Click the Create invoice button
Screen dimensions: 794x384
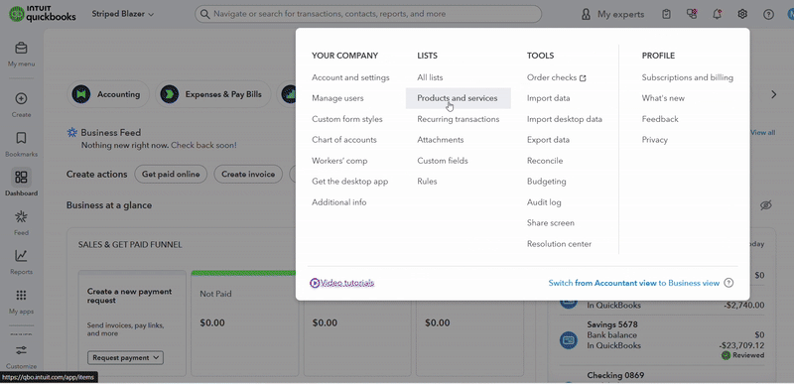[248, 174]
